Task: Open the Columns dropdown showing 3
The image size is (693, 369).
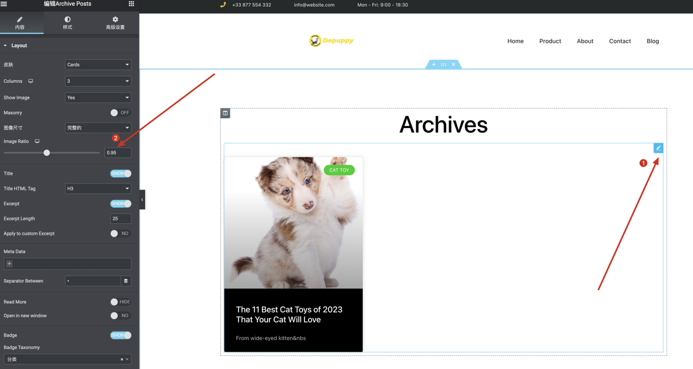Action: click(x=98, y=81)
